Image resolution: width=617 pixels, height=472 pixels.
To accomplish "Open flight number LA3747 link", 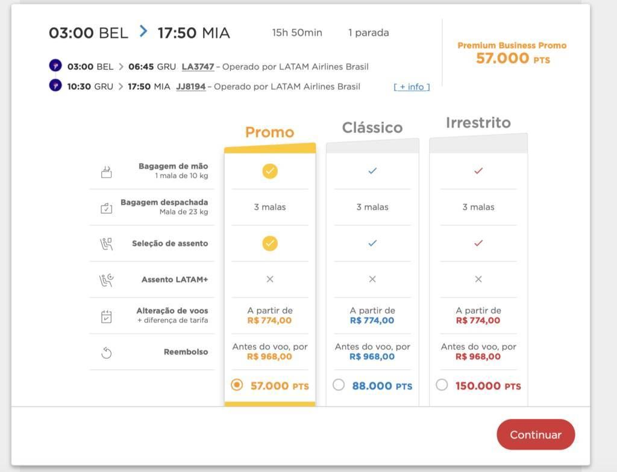I will point(198,66).
